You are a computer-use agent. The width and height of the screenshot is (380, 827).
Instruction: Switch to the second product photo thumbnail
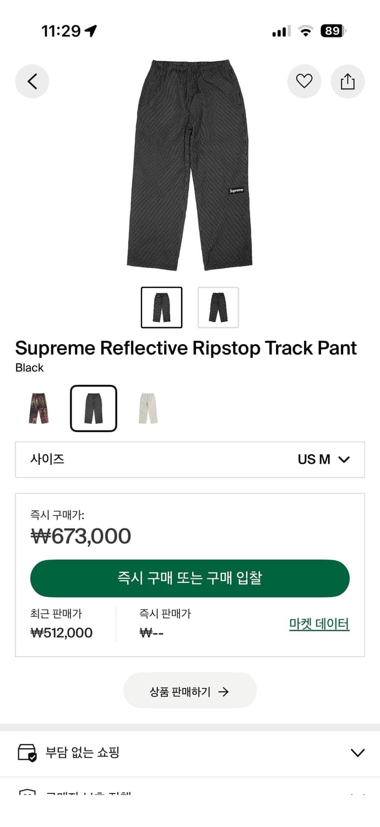(x=218, y=307)
